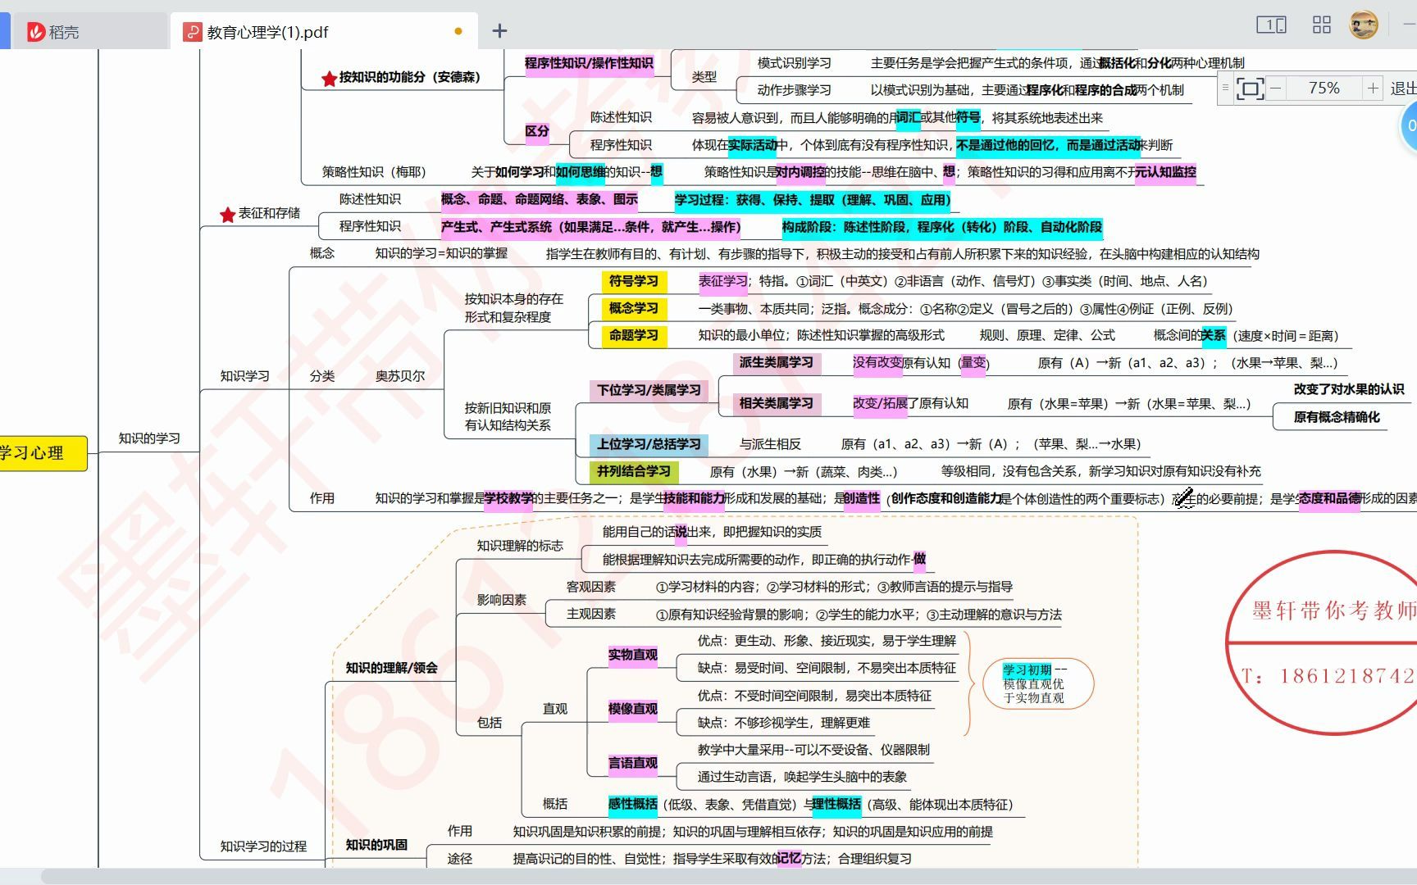The width and height of the screenshot is (1417, 885).
Task: Click the bold 知识的理解/领会 node
Action: click(391, 668)
